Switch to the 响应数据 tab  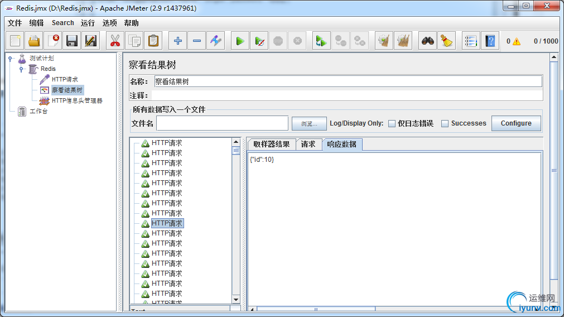coord(342,145)
